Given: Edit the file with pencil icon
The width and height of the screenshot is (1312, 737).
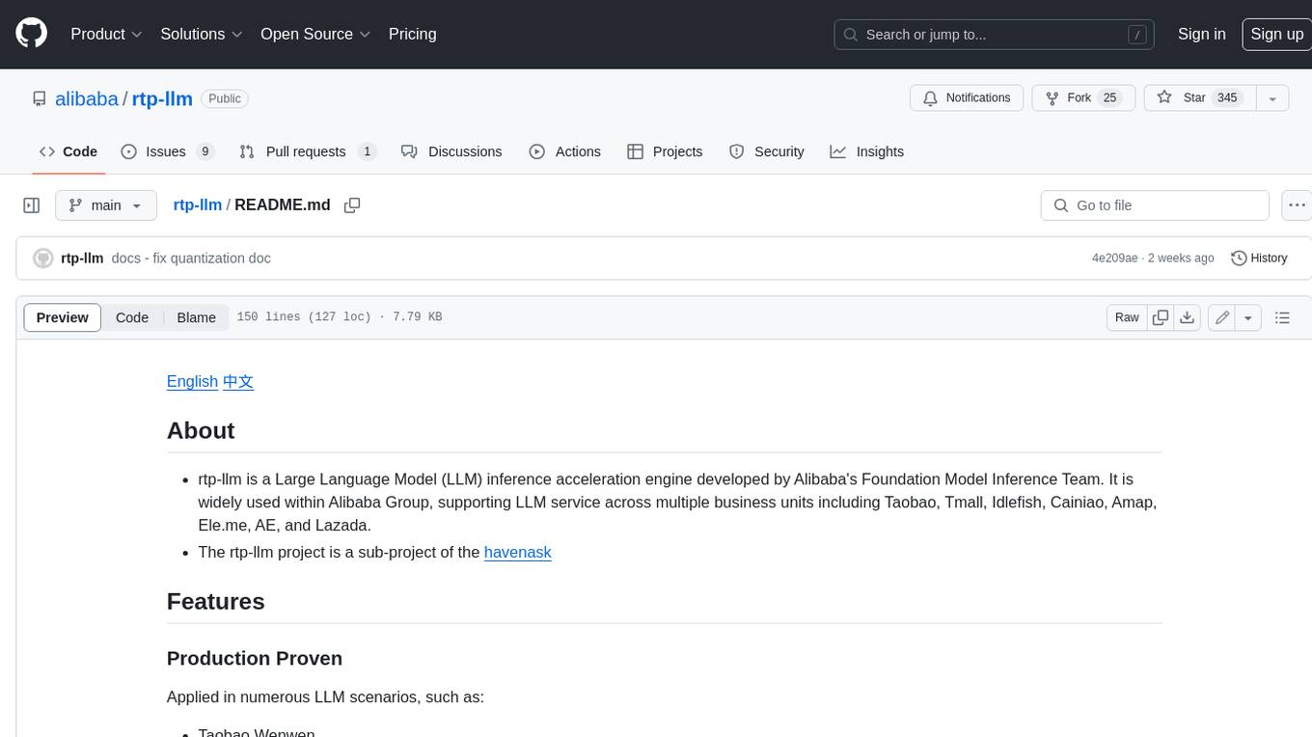Looking at the screenshot, I should click(1221, 317).
